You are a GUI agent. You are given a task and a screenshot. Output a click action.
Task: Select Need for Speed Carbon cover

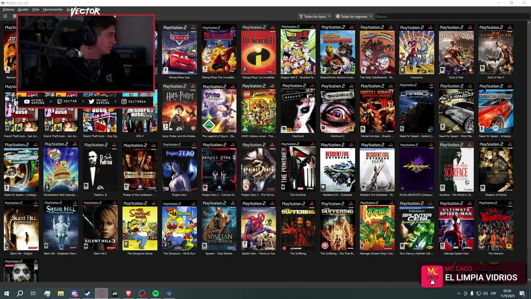(x=417, y=108)
